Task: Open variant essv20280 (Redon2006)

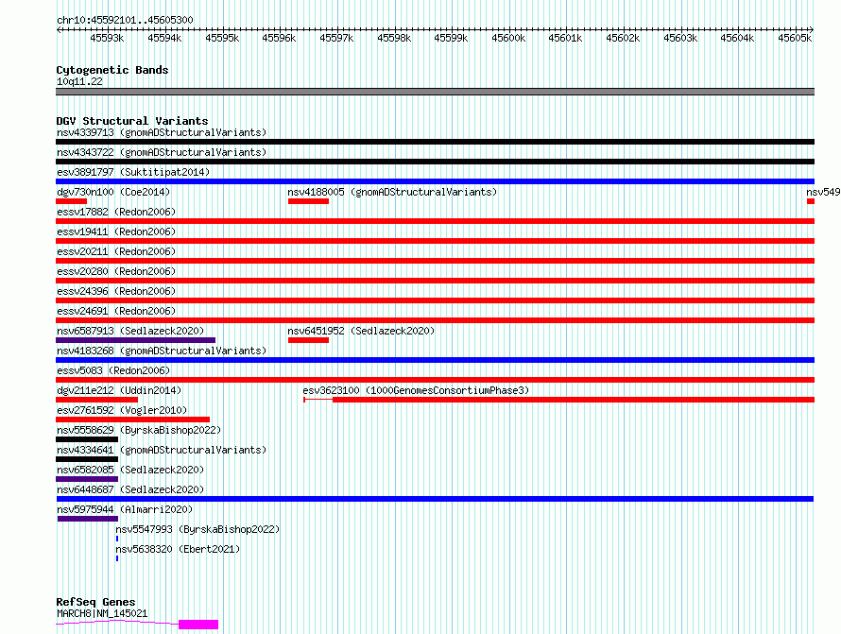Action: pos(116,271)
